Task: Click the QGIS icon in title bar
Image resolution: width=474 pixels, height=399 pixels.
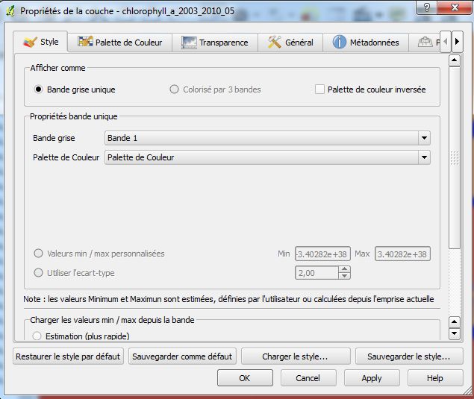Action: tap(10, 10)
